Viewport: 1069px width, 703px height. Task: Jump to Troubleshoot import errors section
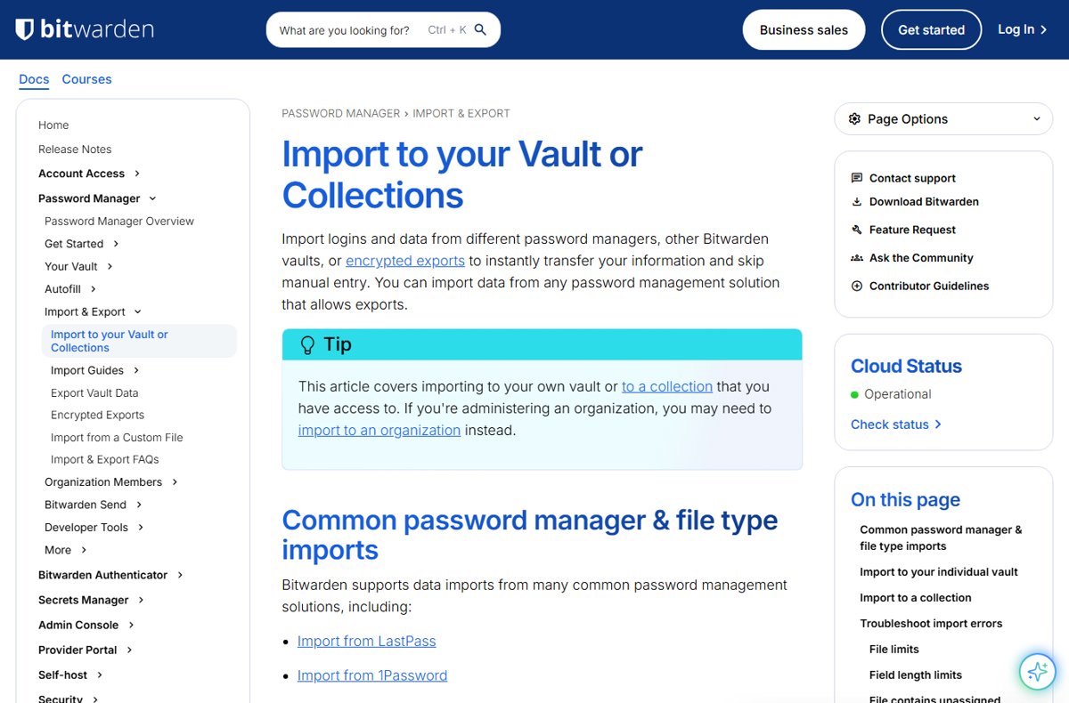click(x=931, y=624)
